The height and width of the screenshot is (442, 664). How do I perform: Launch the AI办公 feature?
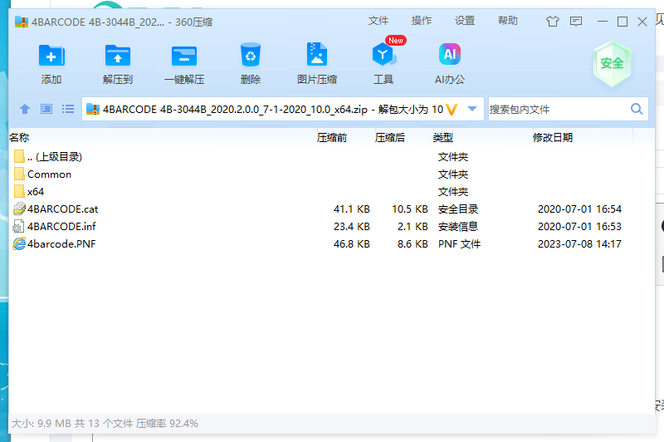[x=449, y=56]
